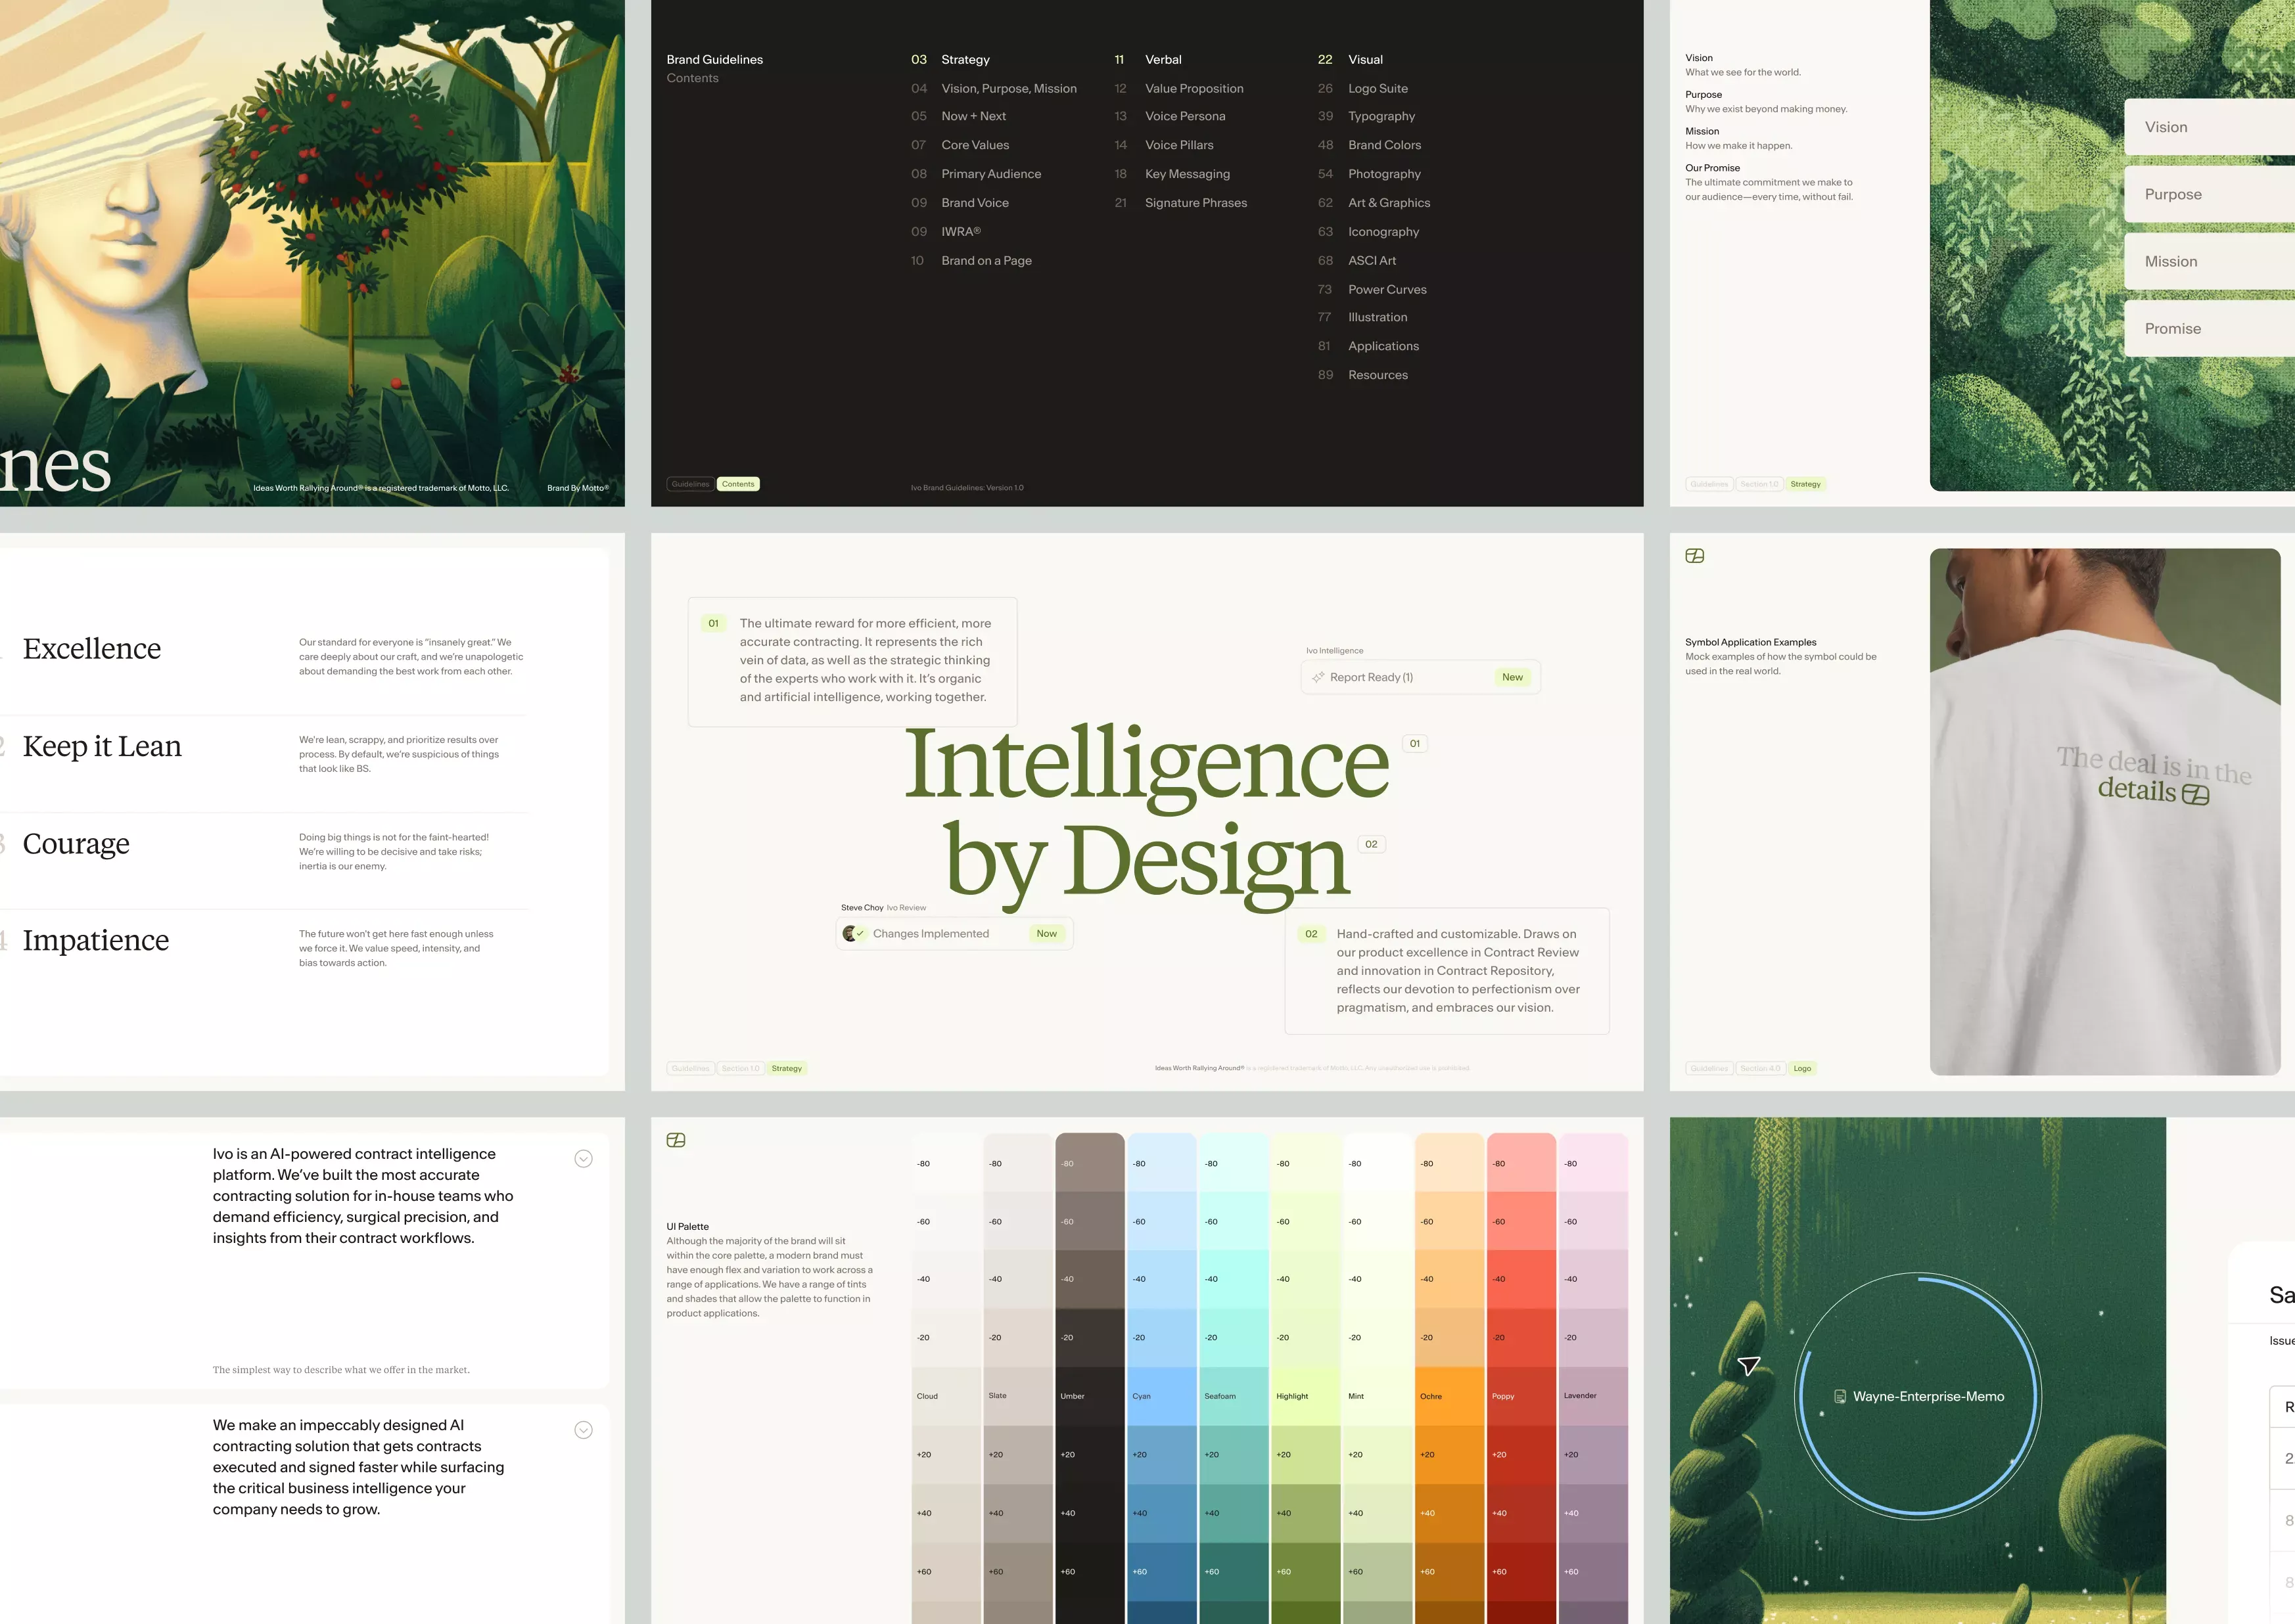Click the New badge on Report Ready
The image size is (2295, 1624).
tap(1512, 677)
